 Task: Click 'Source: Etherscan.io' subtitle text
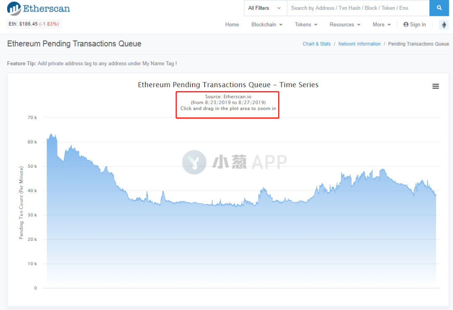coord(228,96)
